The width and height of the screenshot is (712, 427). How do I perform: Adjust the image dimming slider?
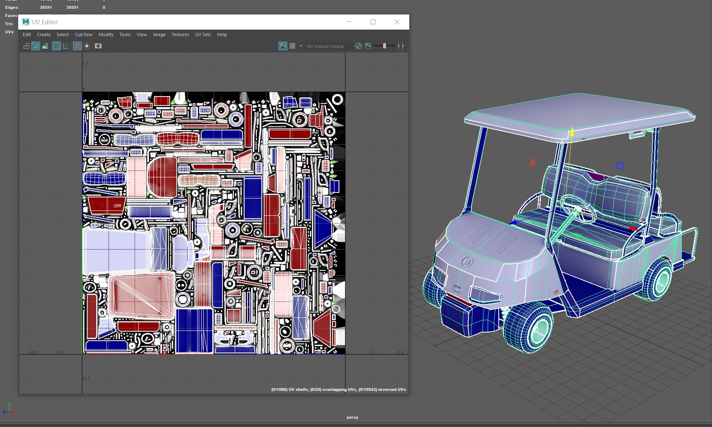pyautogui.click(x=385, y=46)
